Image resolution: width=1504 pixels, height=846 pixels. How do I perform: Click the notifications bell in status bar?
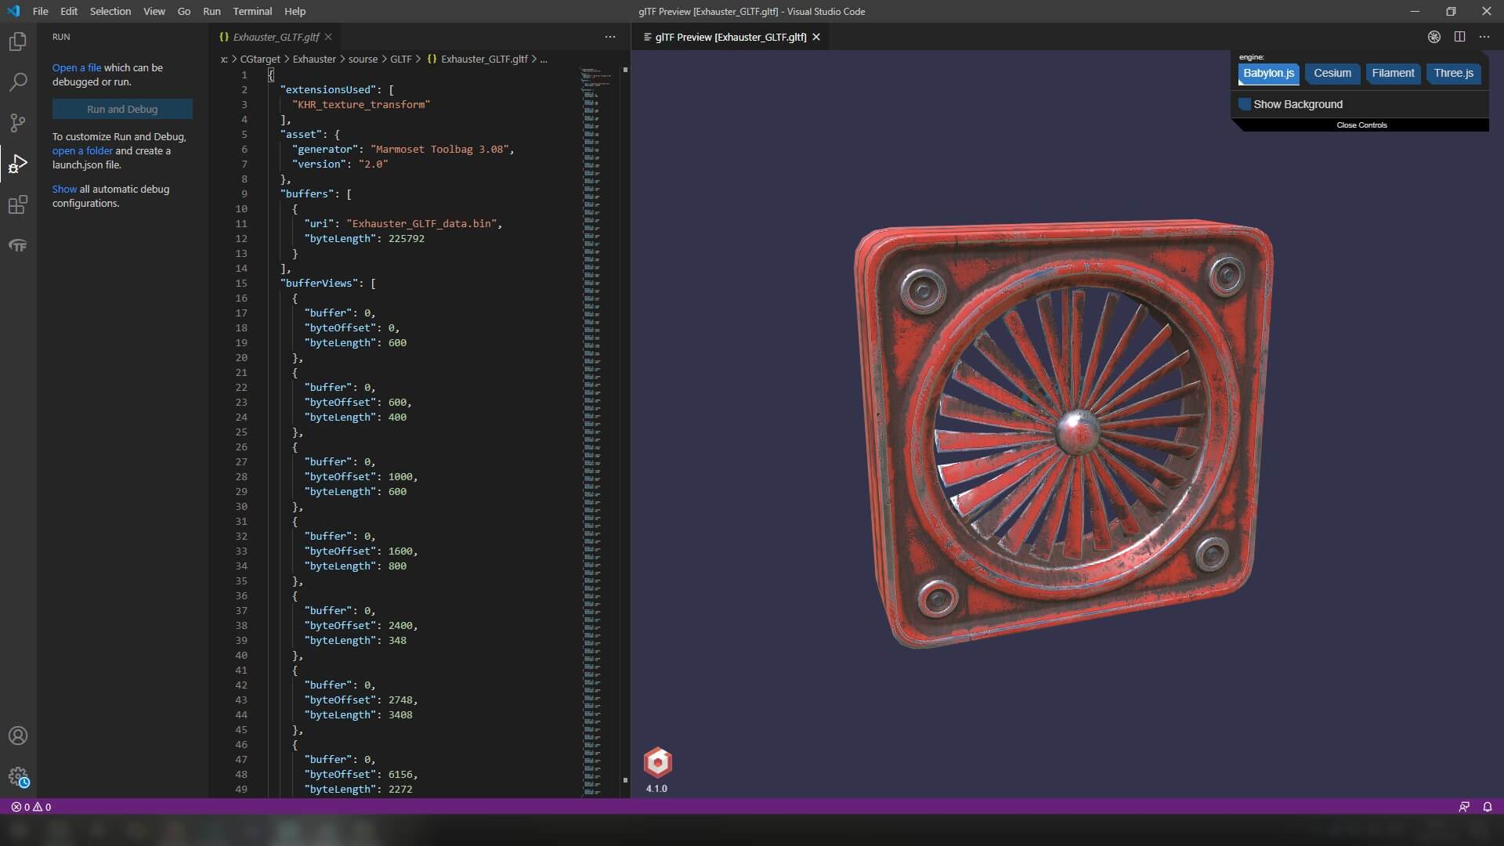tap(1487, 807)
